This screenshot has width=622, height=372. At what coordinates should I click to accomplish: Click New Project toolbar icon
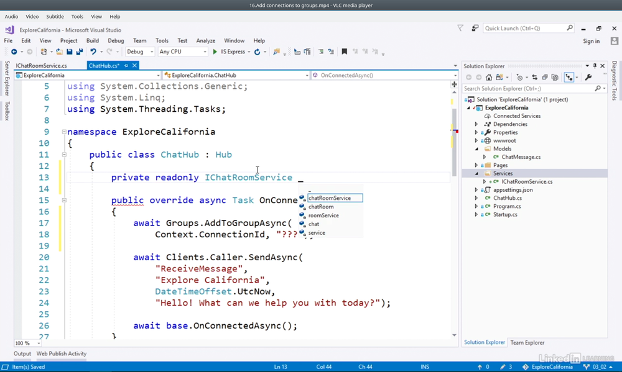(x=44, y=52)
